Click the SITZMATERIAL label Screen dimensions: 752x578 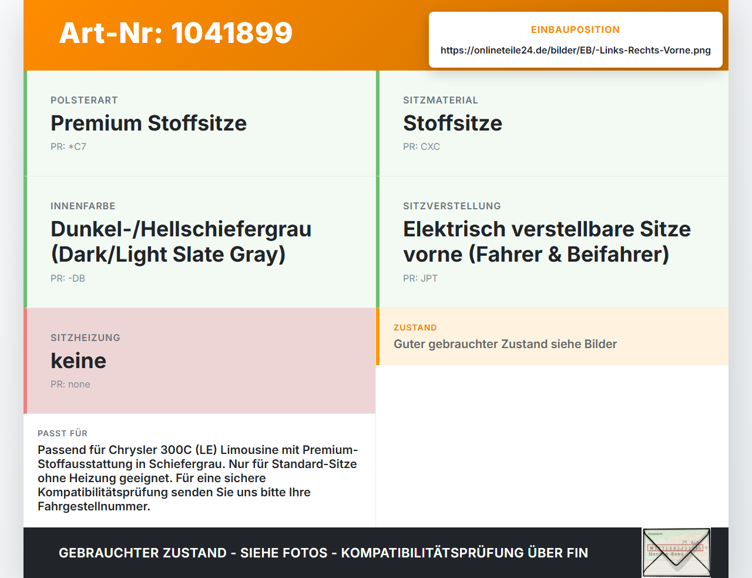[x=441, y=100]
